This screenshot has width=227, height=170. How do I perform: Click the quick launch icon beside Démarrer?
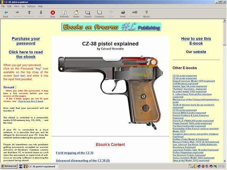(x=20, y=167)
